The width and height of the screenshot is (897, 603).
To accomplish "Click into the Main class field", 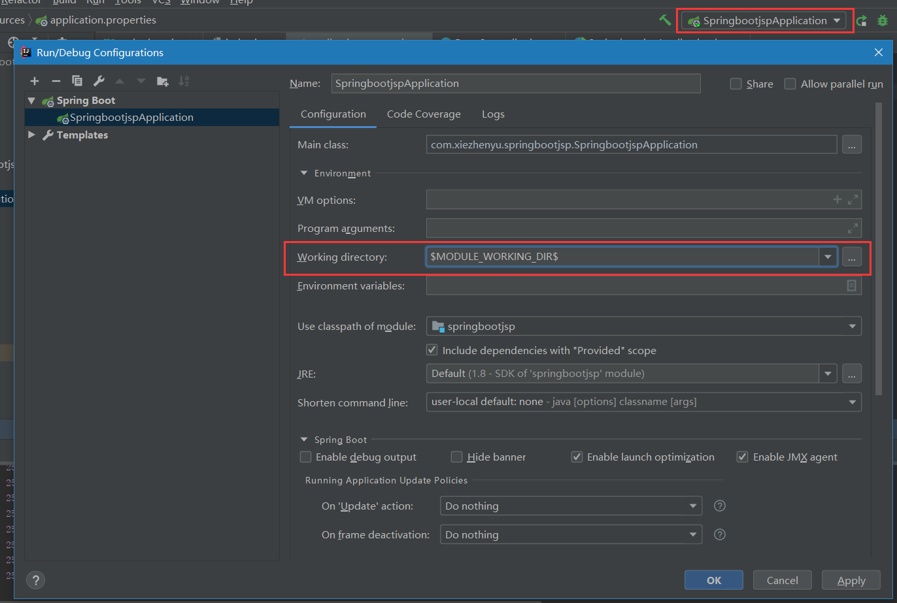I will 632,144.
